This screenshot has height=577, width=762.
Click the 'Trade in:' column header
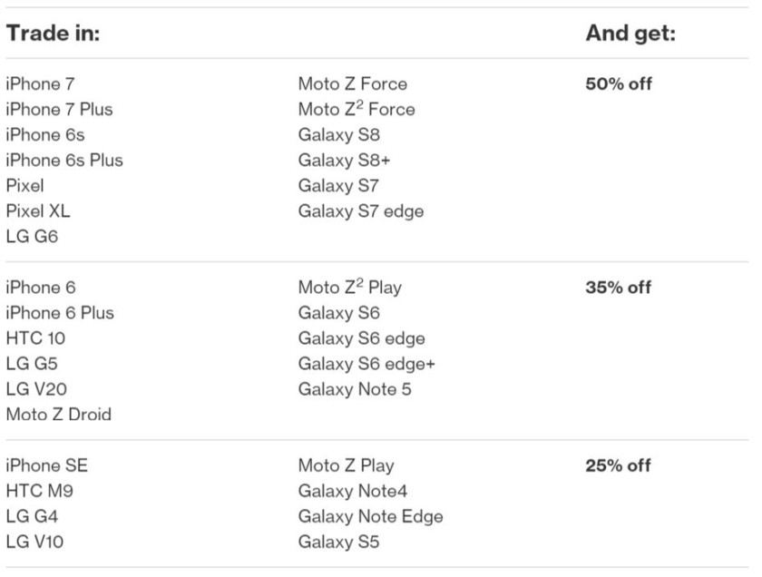pyautogui.click(x=53, y=33)
